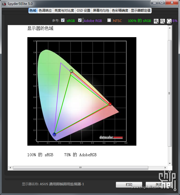This screenshot has width=180, height=195.
Task: Enable the NTSC reference checkbox
Action: [x=109, y=20]
